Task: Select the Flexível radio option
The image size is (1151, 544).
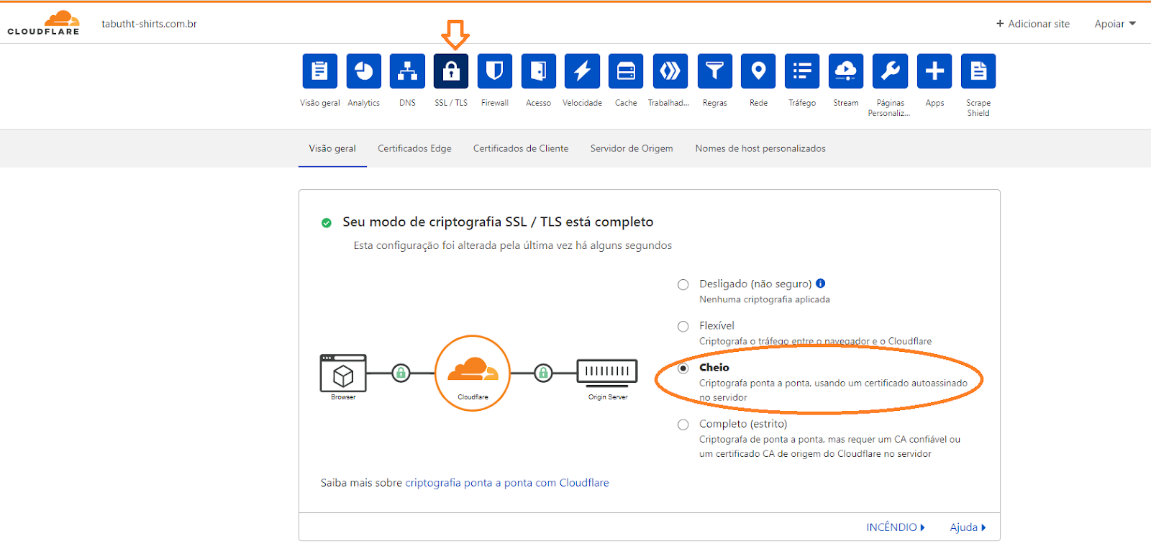Action: click(x=683, y=326)
